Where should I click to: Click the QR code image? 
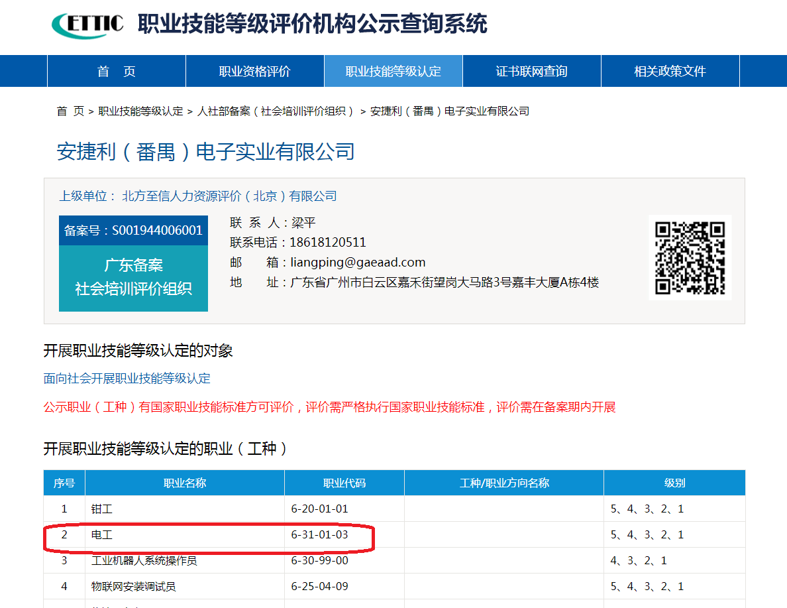tap(690, 258)
